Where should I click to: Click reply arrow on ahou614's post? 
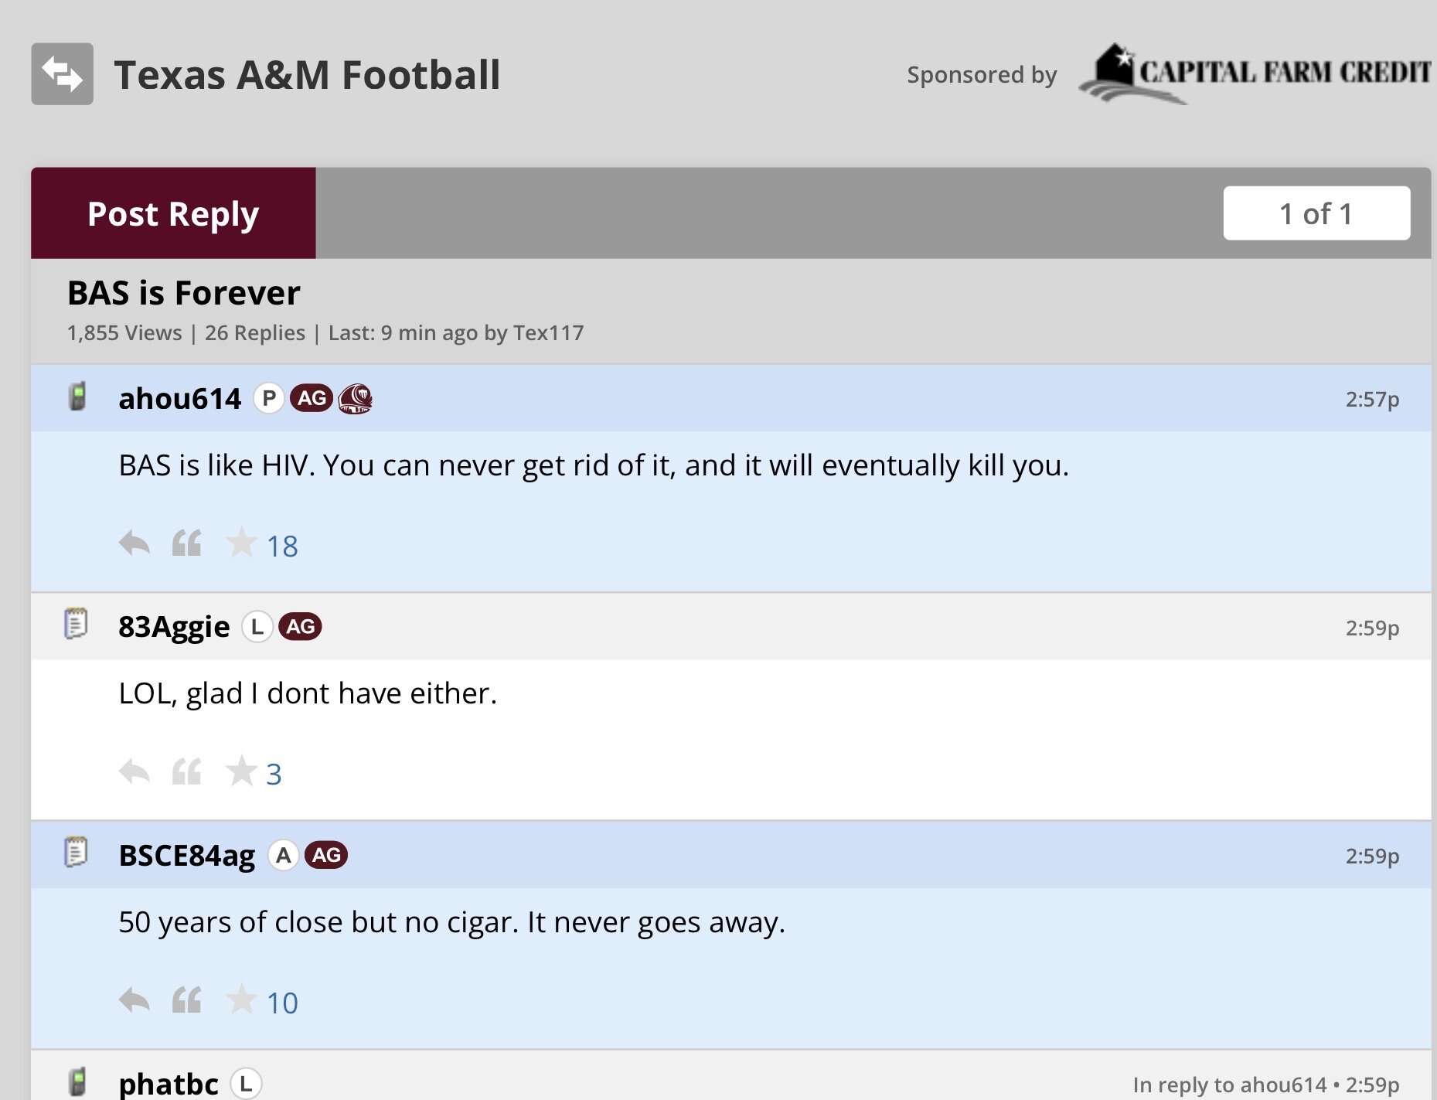coord(135,543)
